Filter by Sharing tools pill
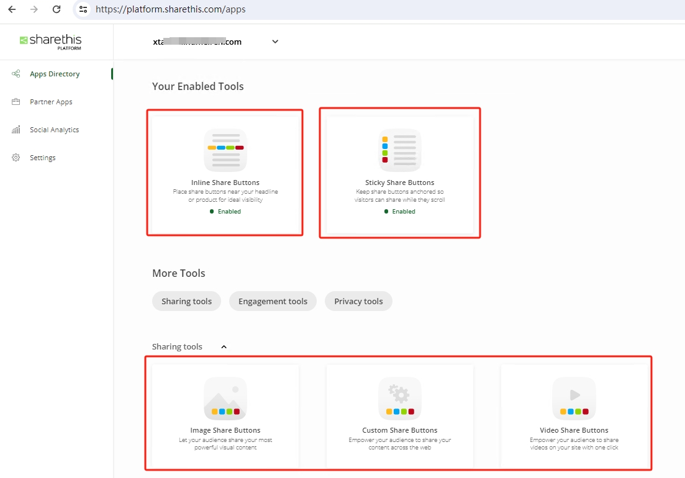685x478 pixels. click(x=186, y=301)
